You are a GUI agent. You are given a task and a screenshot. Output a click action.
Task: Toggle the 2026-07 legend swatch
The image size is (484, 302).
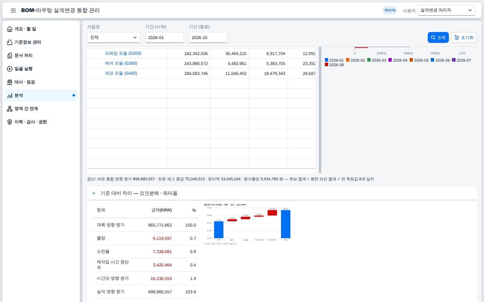point(454,60)
